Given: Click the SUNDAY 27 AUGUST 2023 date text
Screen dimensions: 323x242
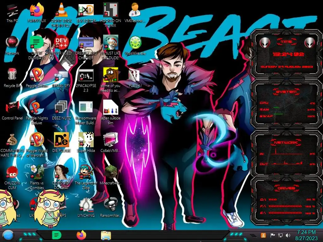Looking at the screenshot, I should pyautogui.click(x=287, y=67).
